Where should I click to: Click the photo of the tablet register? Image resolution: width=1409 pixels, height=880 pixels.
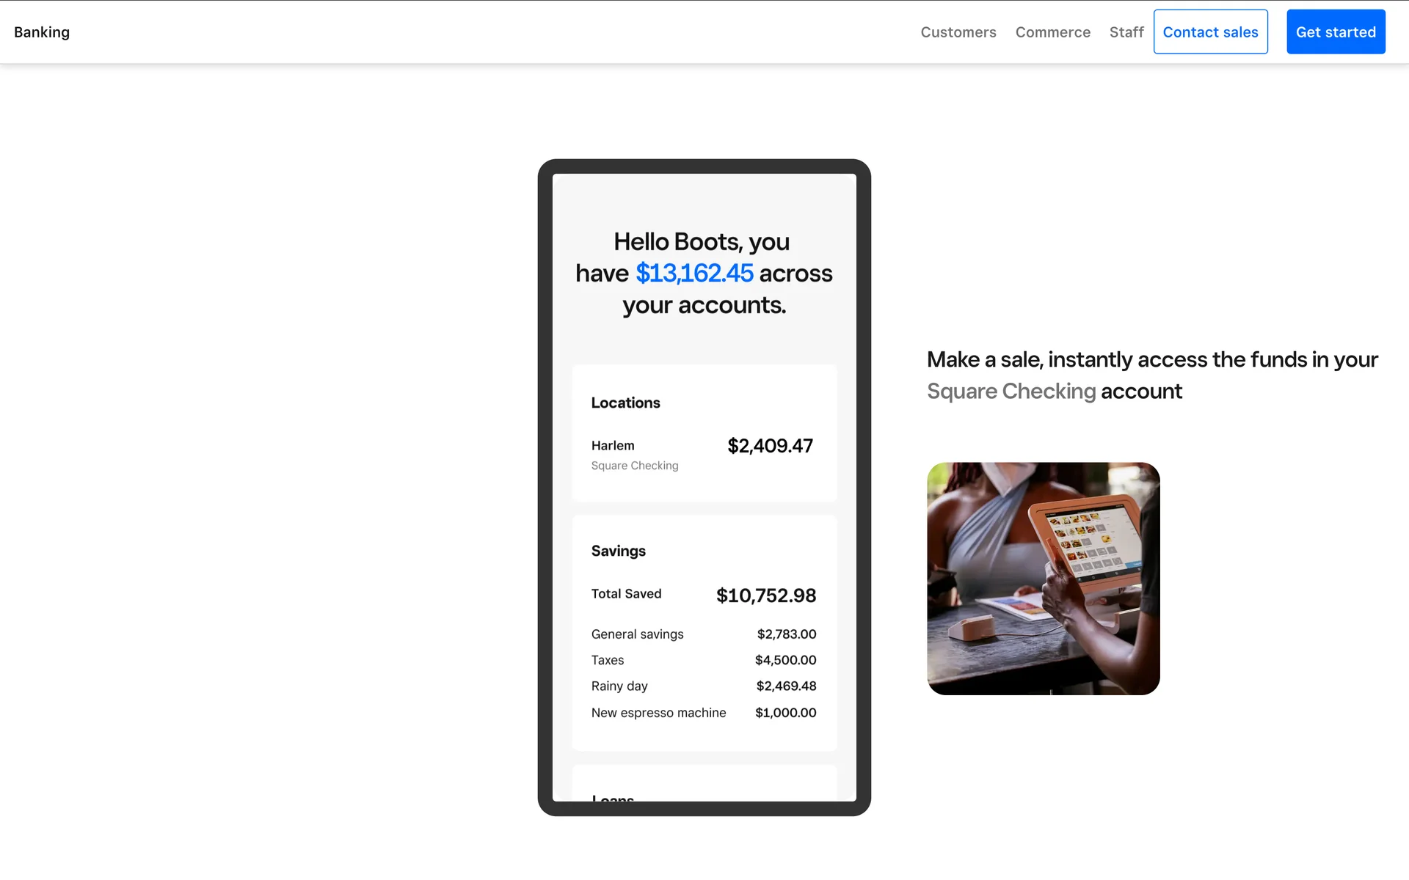(x=1043, y=579)
